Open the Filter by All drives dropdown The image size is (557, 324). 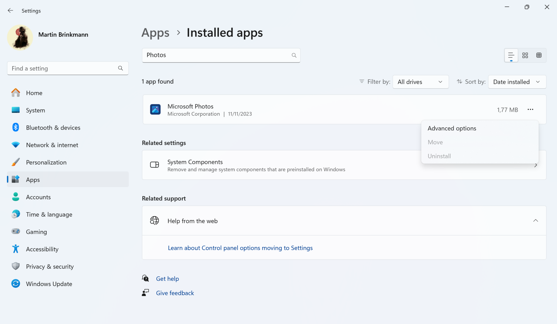(x=420, y=82)
